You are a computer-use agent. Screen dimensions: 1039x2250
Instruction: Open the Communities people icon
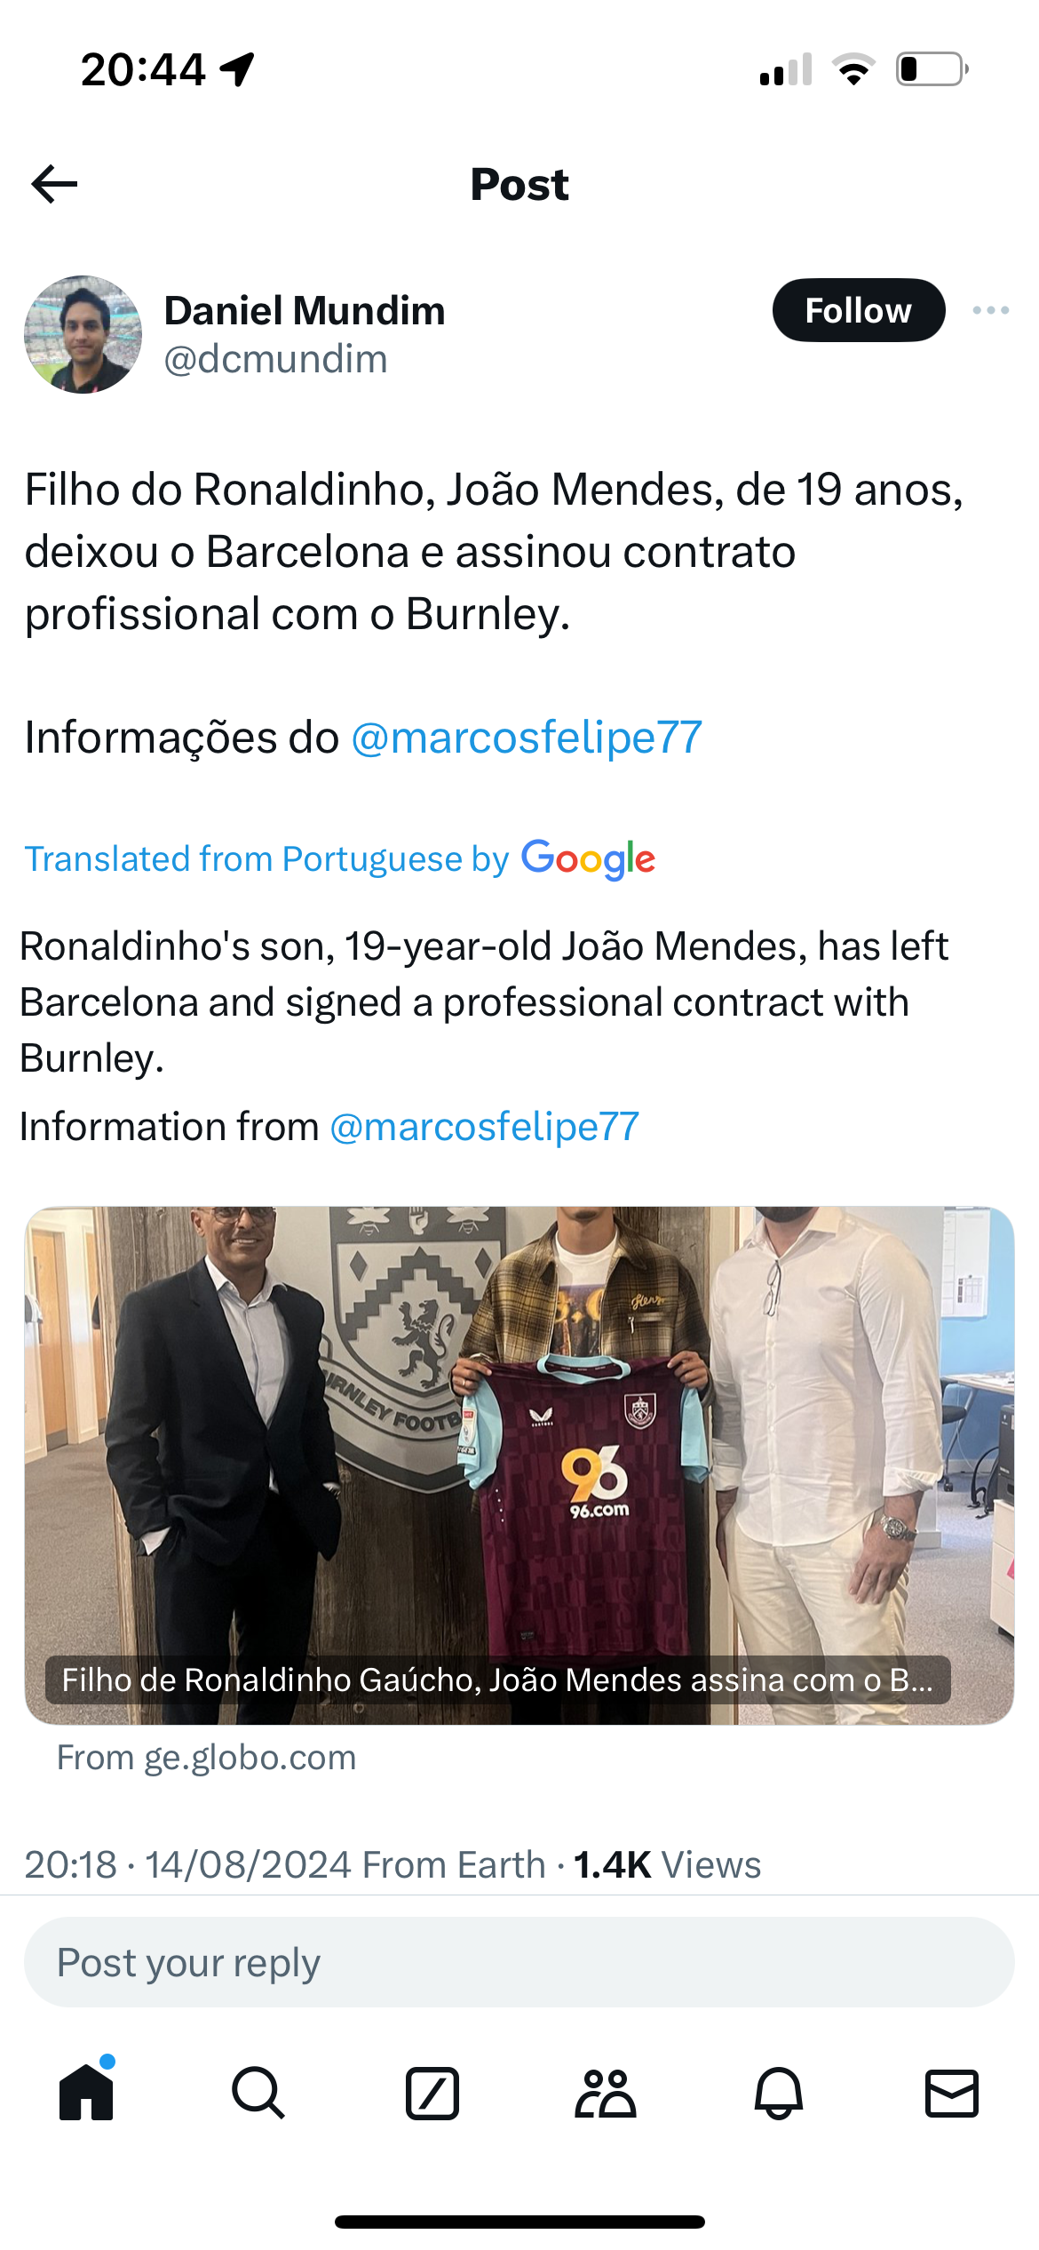[x=605, y=2093]
